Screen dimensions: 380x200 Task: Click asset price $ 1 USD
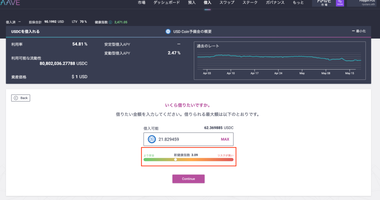(79, 77)
